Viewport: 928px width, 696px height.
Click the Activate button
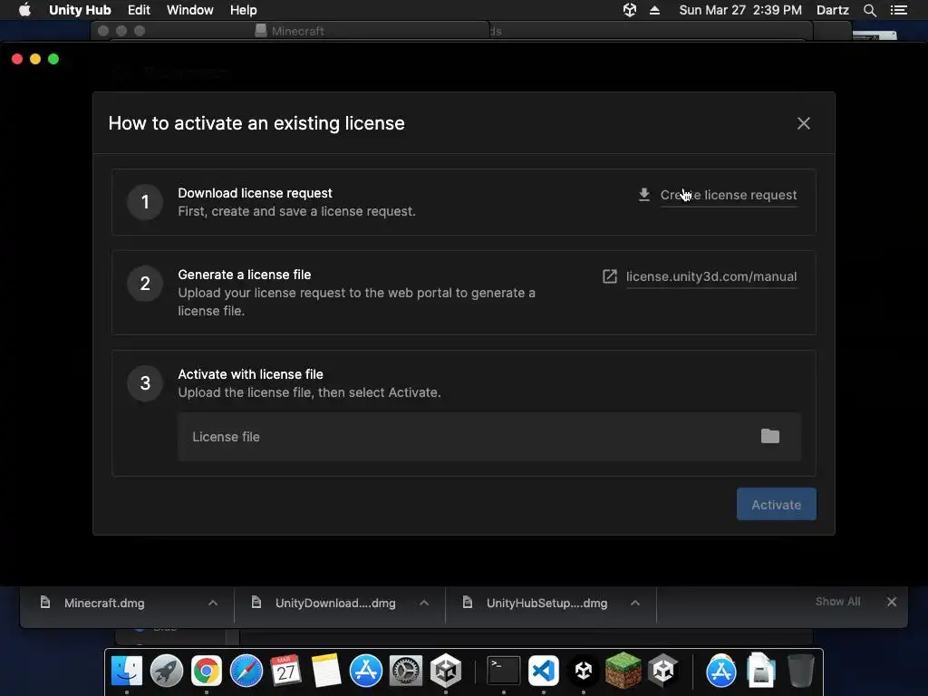click(776, 504)
